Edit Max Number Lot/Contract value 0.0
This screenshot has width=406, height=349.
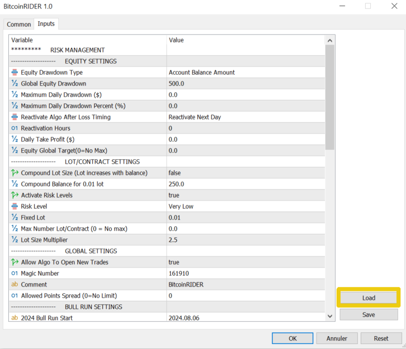pyautogui.click(x=246, y=228)
